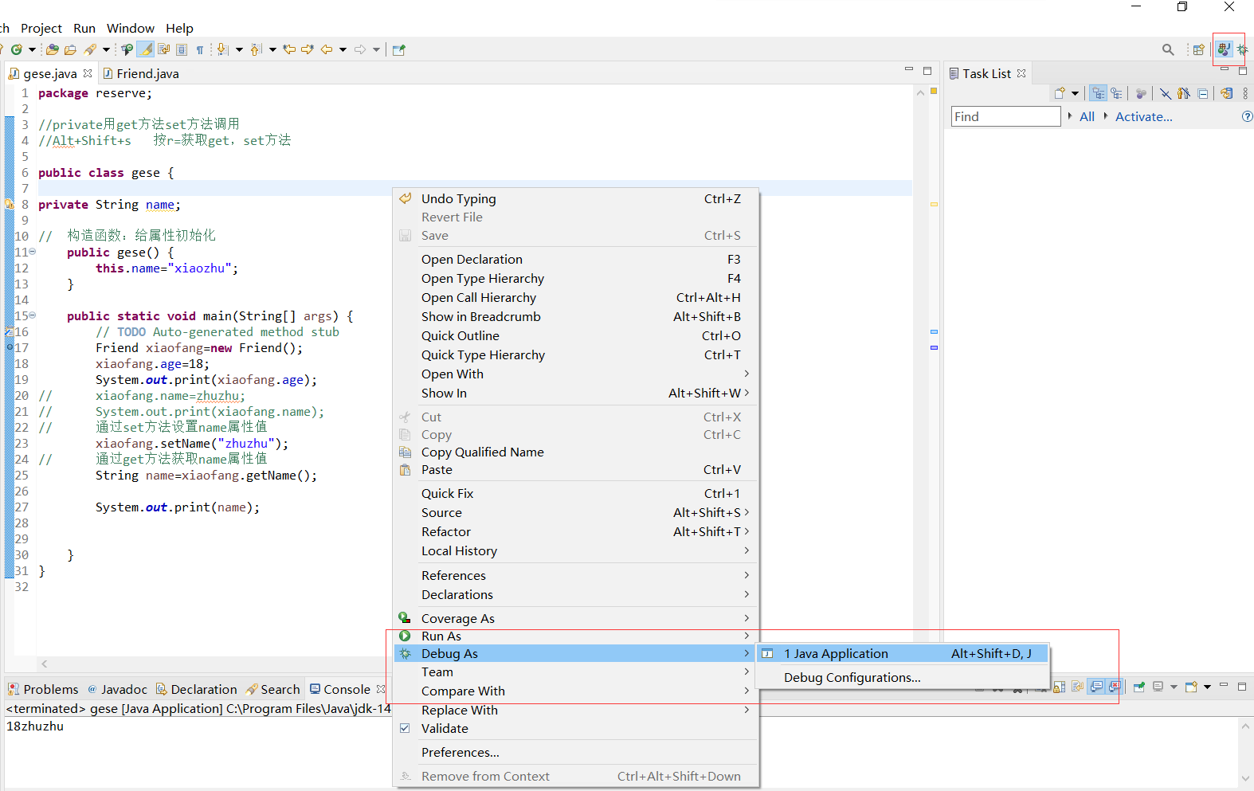Click the Quick Access magnifier icon

coord(1168,49)
